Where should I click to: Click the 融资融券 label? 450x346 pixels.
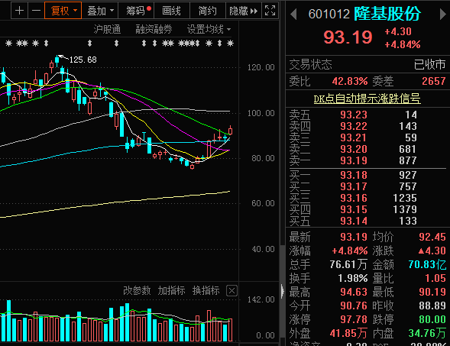coord(154,29)
